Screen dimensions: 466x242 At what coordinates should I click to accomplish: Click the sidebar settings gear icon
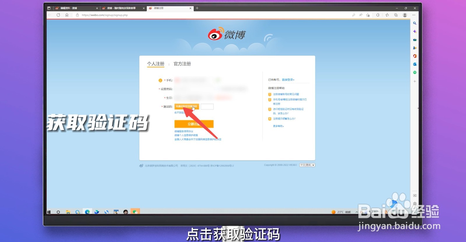415,204
